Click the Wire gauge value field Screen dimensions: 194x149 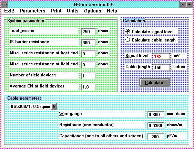point(156,114)
